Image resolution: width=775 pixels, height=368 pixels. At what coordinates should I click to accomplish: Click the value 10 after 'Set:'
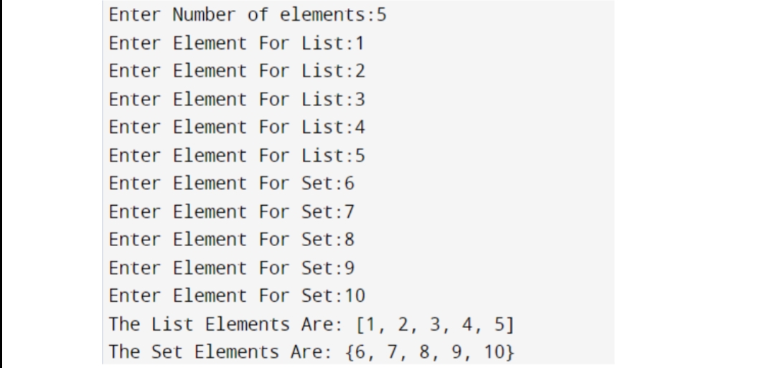tap(355, 296)
